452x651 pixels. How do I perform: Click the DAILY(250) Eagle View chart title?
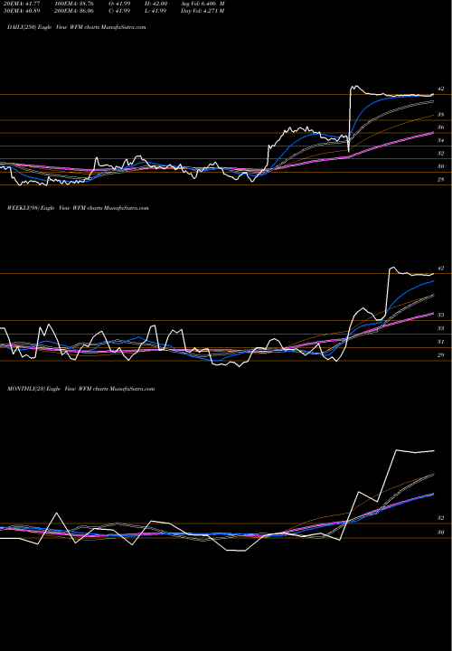(x=76, y=27)
